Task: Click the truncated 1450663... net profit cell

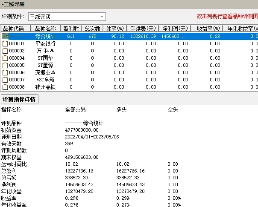Action: point(173,36)
